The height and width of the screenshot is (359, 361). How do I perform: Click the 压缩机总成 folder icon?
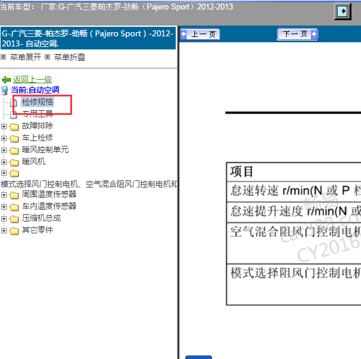pos(14,219)
